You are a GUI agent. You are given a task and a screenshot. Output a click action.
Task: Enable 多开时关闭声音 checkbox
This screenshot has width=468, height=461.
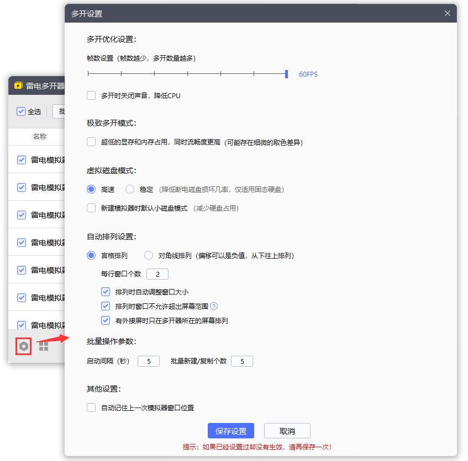91,95
